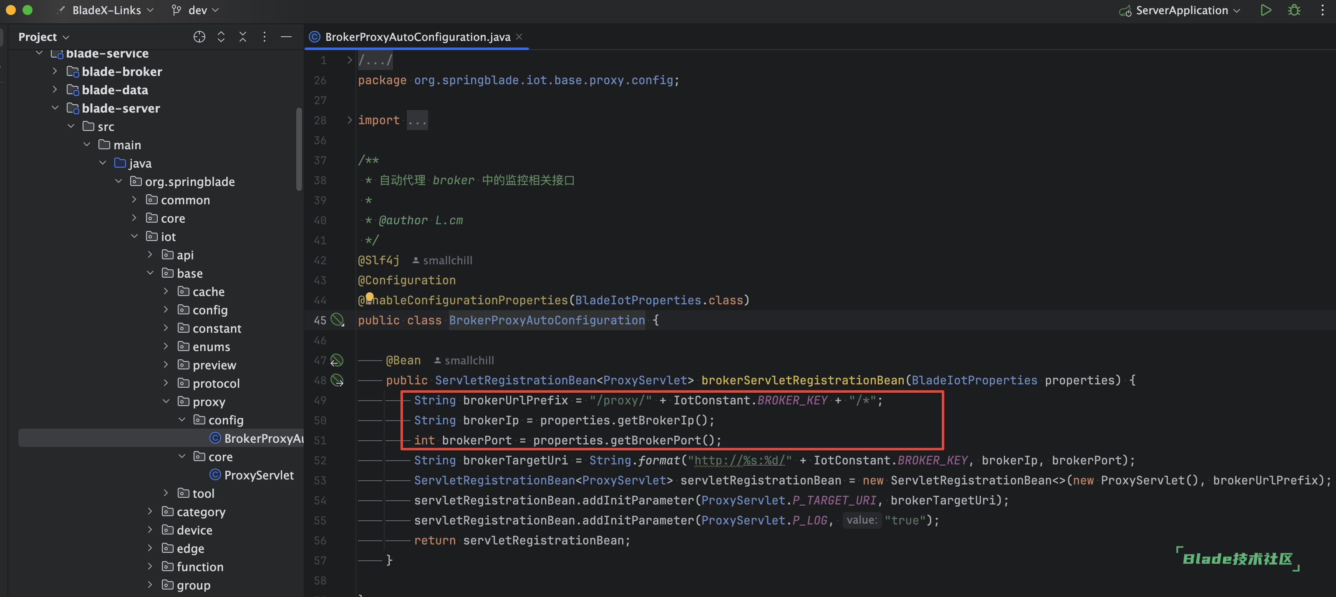Click the brokerUrlPrefix variable on line 49
The width and height of the screenshot is (1336, 597).
coord(516,400)
